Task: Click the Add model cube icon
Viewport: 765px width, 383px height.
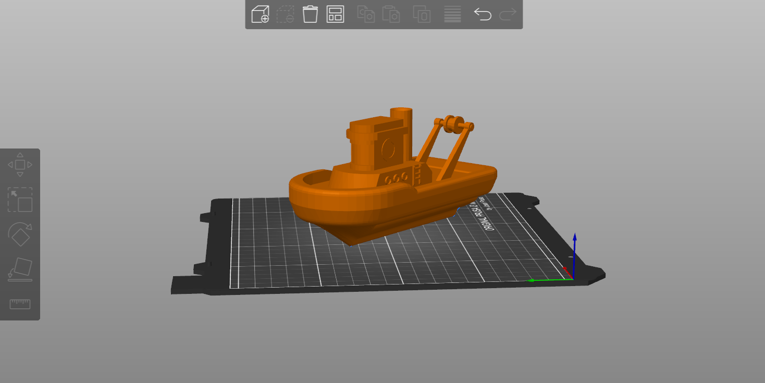Action: [x=260, y=14]
